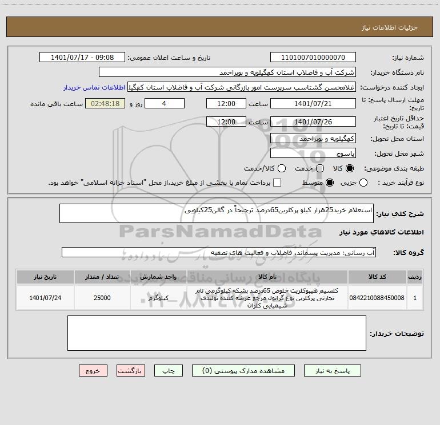The height and width of the screenshot is (425, 440).
Task: Open اطلاعات تماس خریدار link
Action: click(x=94, y=87)
